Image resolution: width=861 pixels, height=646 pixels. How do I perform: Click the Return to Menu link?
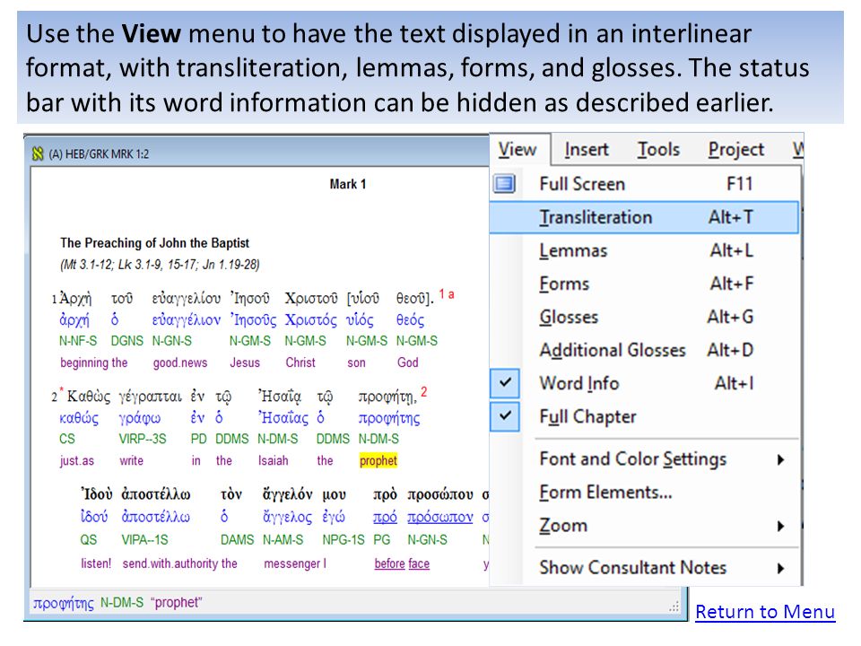click(765, 611)
